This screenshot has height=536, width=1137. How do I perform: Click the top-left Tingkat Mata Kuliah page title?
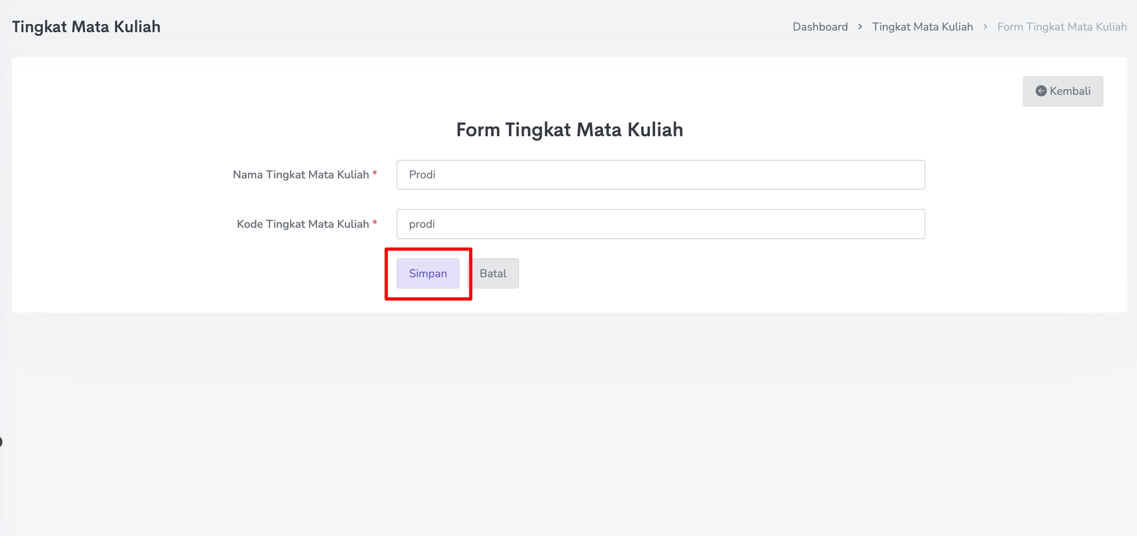[86, 27]
